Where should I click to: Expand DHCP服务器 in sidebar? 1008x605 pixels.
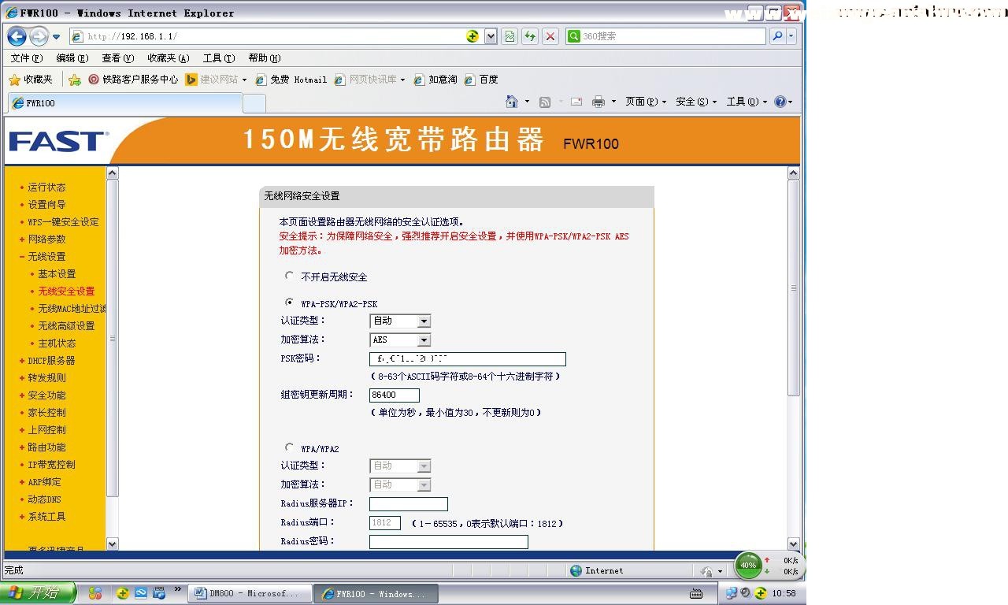[51, 361]
